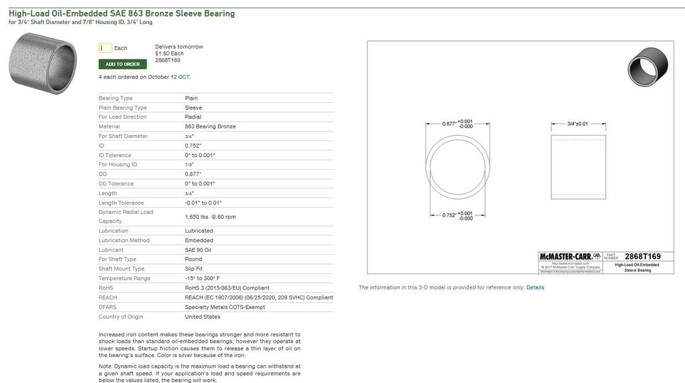Screen dimensions: 685x383
Task: Click the 'United States' country of origin value
Action: 202,317
